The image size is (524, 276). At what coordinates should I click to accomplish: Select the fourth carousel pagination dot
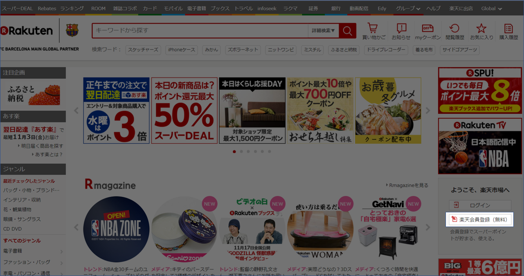point(255,151)
